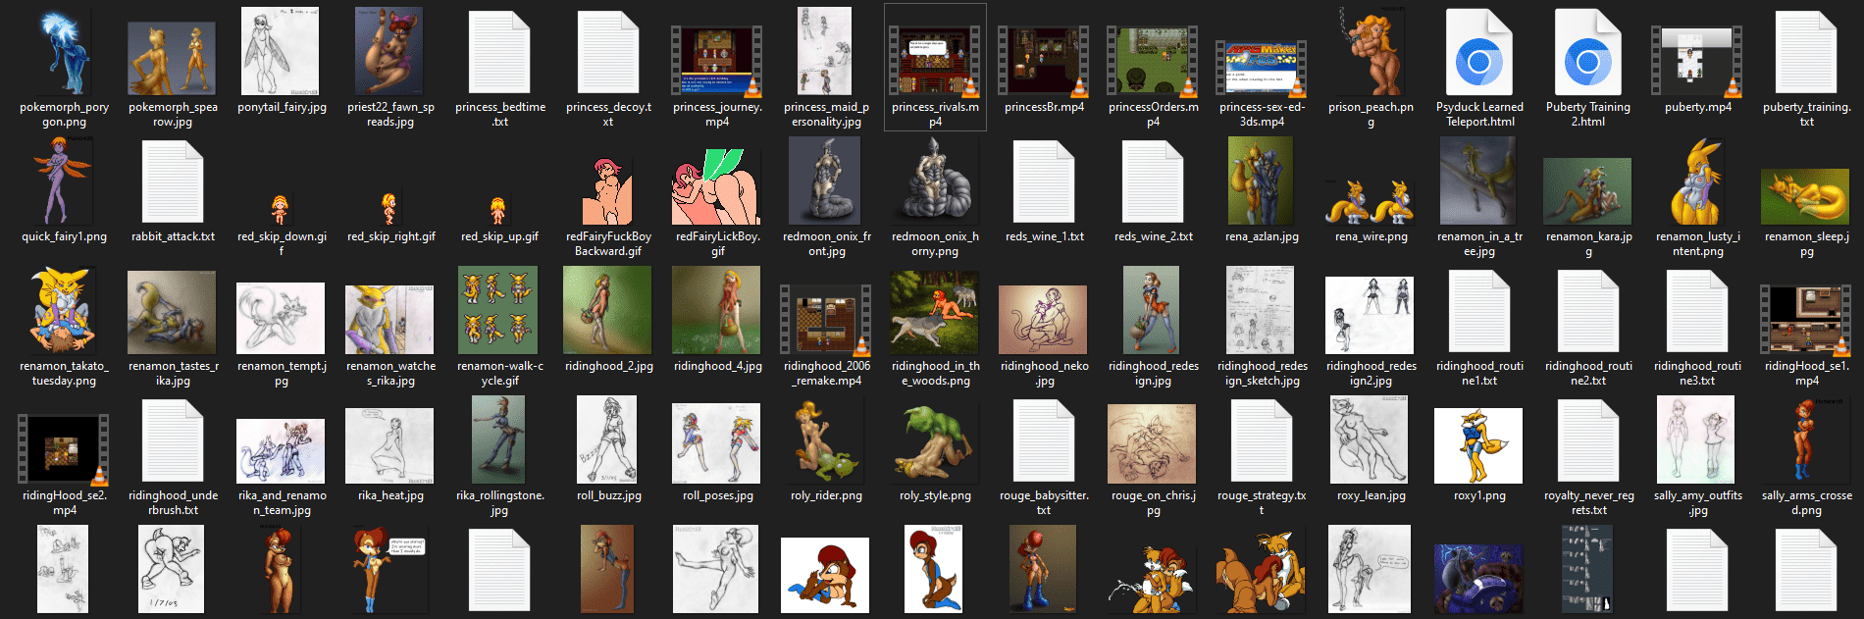
Task: Select the princess_journey.mp4 video file
Action: coord(717,61)
